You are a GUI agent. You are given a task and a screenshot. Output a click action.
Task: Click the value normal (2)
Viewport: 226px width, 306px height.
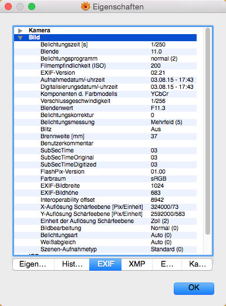pyautogui.click(x=164, y=59)
